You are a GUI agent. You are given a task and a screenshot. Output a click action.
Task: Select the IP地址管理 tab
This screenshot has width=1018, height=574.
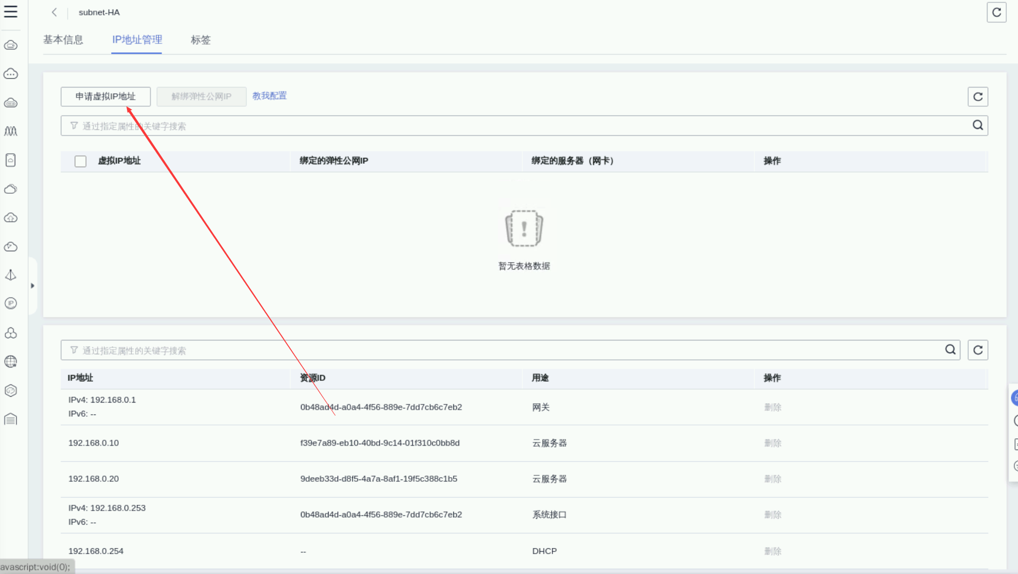tap(137, 40)
